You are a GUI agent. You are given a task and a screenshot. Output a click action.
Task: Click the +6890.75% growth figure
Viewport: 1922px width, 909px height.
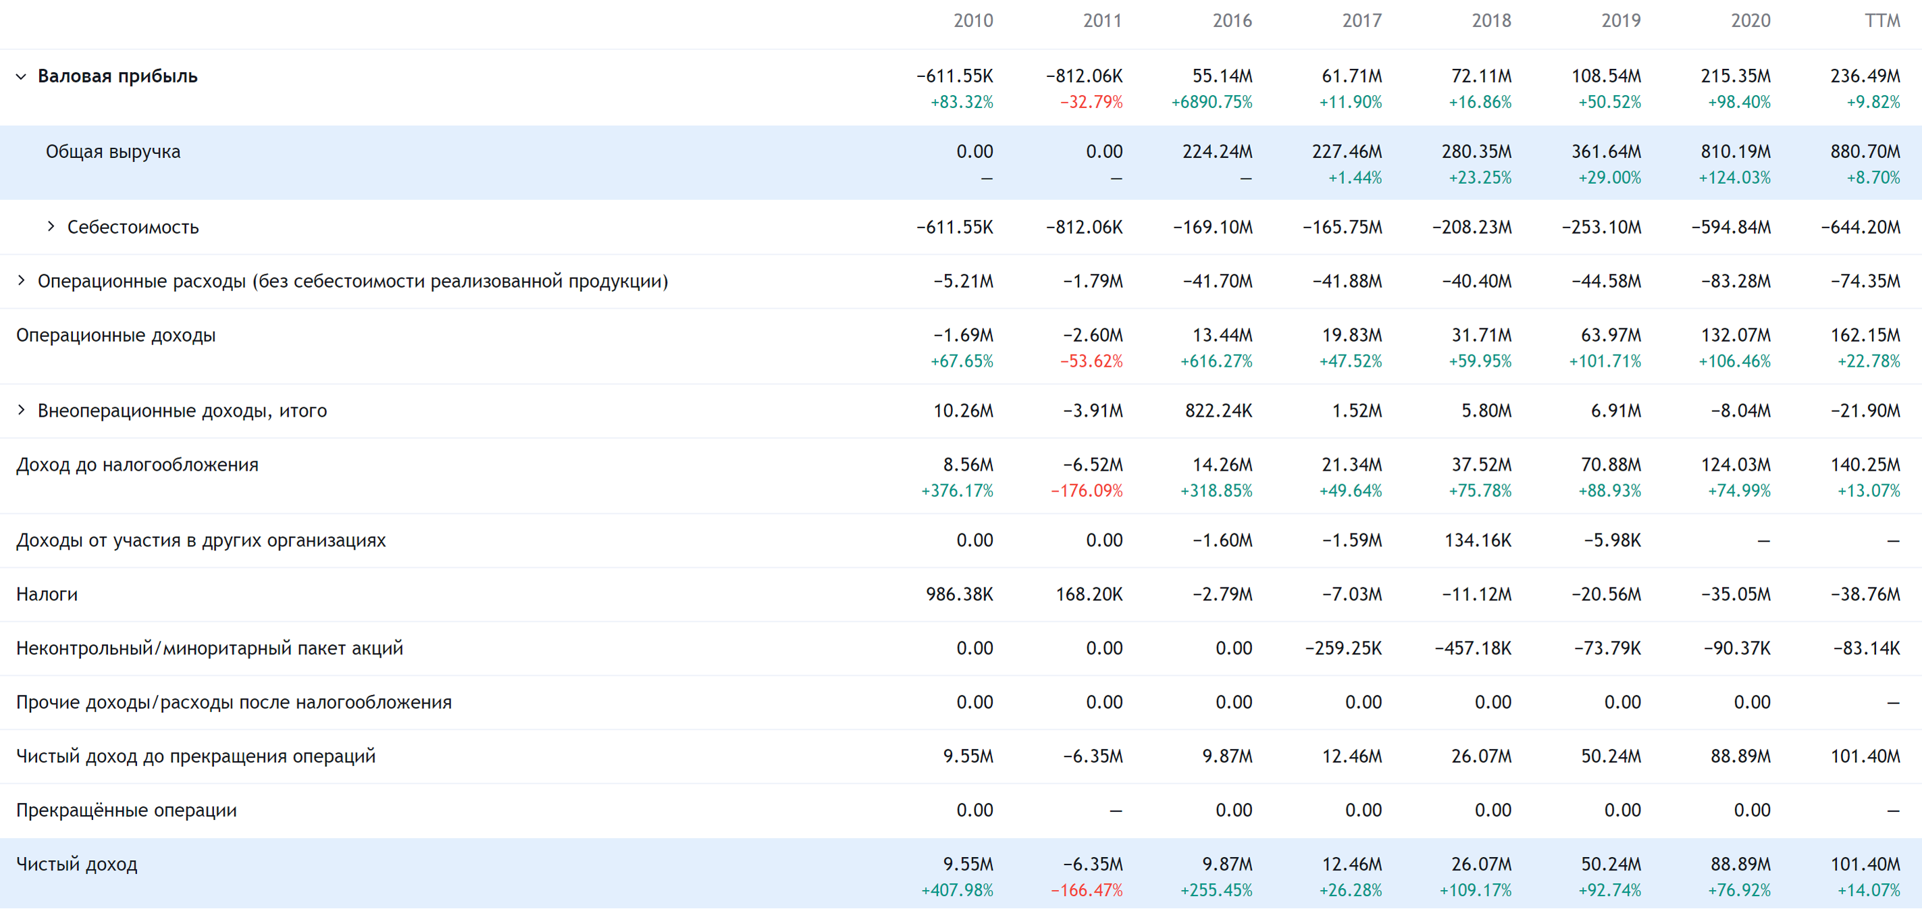click(x=1212, y=102)
